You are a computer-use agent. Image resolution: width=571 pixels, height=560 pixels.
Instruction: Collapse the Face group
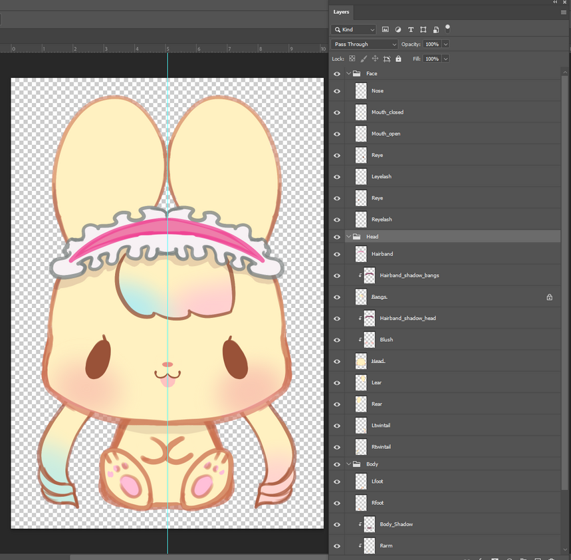[348, 74]
